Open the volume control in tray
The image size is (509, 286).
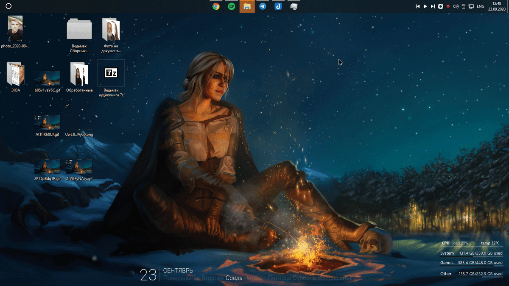(x=456, y=6)
